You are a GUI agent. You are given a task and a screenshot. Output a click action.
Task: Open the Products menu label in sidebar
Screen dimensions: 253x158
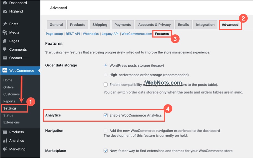pyautogui.click(x=16, y=132)
